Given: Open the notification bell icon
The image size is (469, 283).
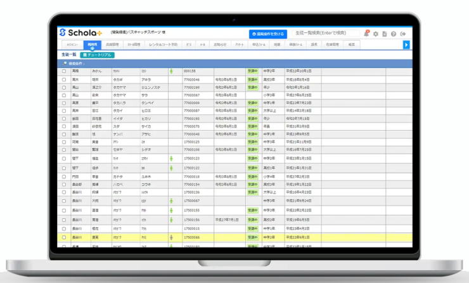Looking at the screenshot, I should (x=366, y=33).
